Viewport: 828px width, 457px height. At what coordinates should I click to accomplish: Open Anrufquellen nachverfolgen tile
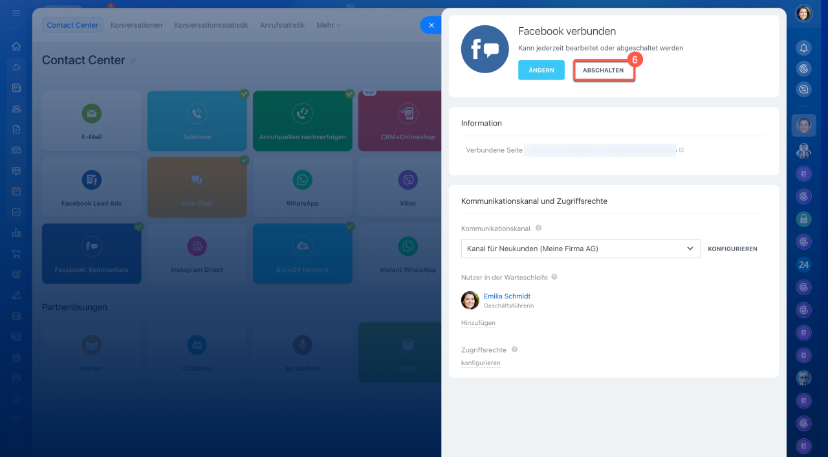[302, 121]
